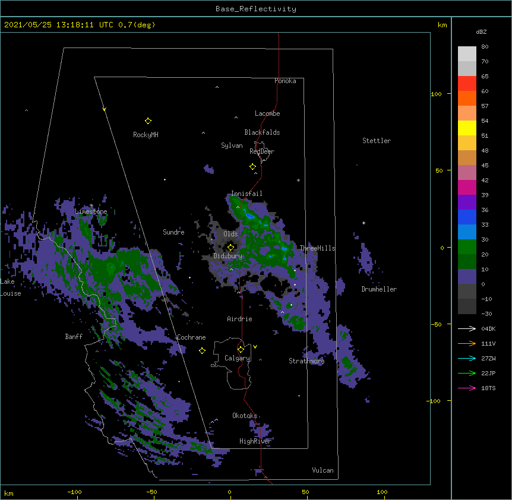Click the Drumheller label
This screenshot has height=500, width=512.
tap(379, 289)
